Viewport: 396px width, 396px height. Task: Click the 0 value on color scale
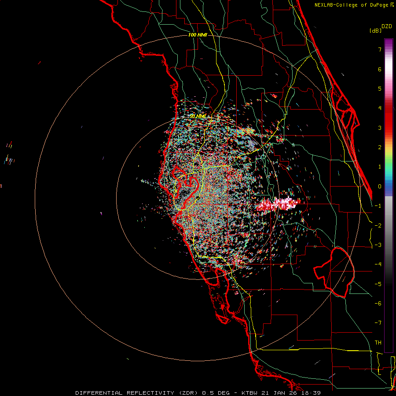click(x=380, y=187)
